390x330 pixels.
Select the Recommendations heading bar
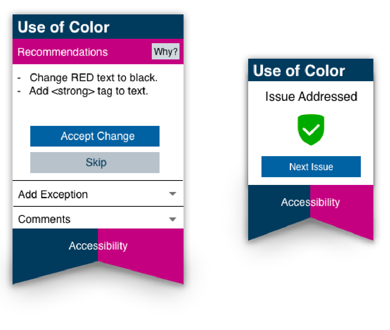click(x=63, y=52)
